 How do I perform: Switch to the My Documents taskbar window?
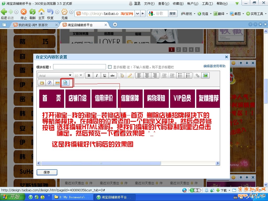(72, 197)
